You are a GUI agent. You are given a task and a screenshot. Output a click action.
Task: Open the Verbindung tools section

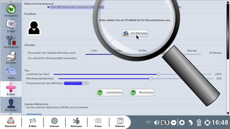pyautogui.click(x=11, y=42)
